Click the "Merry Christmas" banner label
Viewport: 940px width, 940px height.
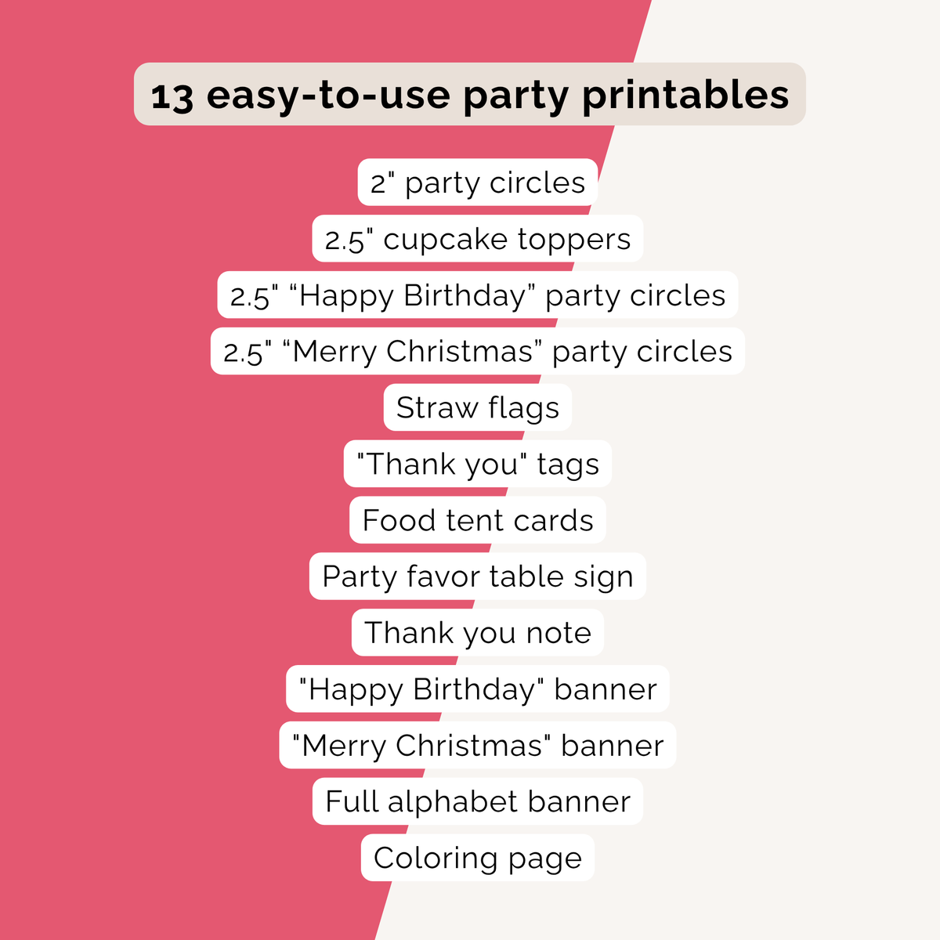tap(478, 746)
